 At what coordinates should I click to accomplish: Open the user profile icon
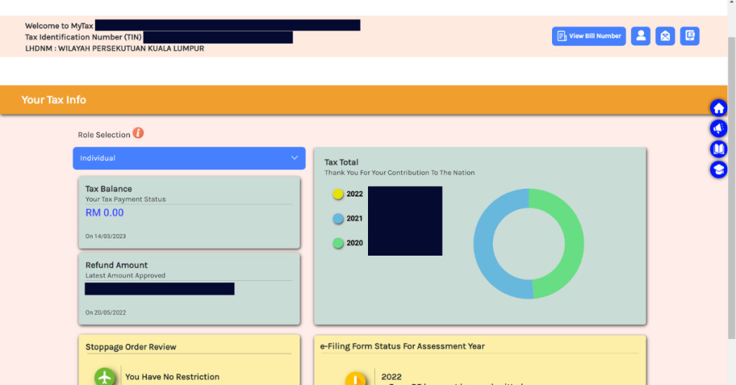[640, 36]
